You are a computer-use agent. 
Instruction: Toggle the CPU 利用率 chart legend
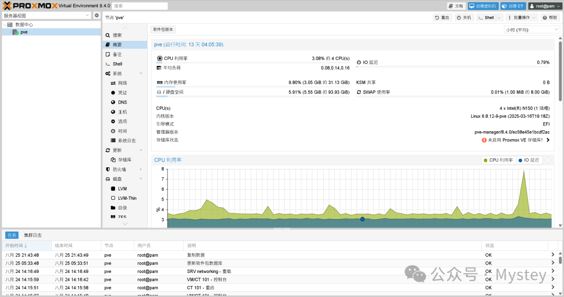click(x=498, y=160)
